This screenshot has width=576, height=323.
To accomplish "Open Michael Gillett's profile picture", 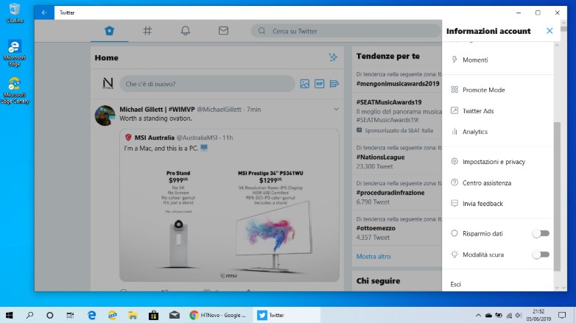I will click(105, 116).
